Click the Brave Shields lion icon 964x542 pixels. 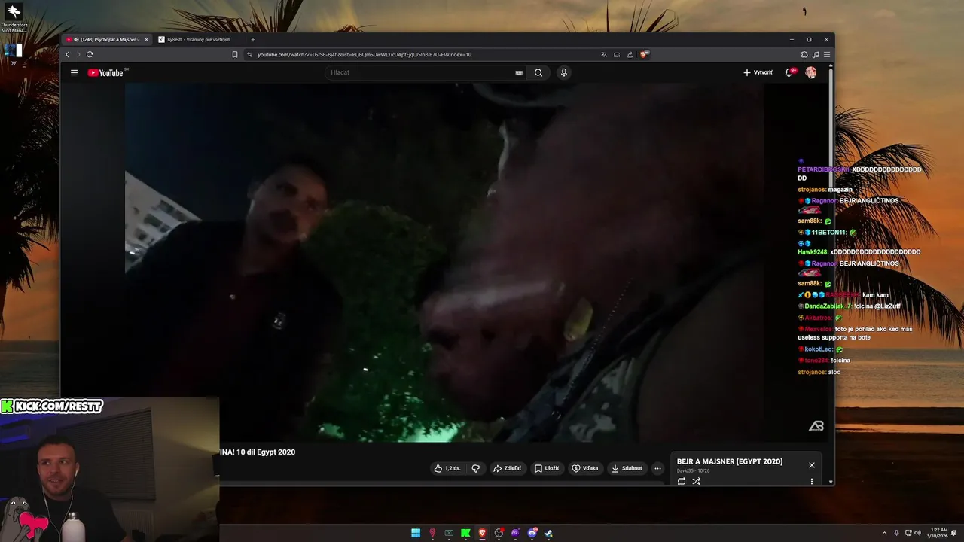pos(644,54)
